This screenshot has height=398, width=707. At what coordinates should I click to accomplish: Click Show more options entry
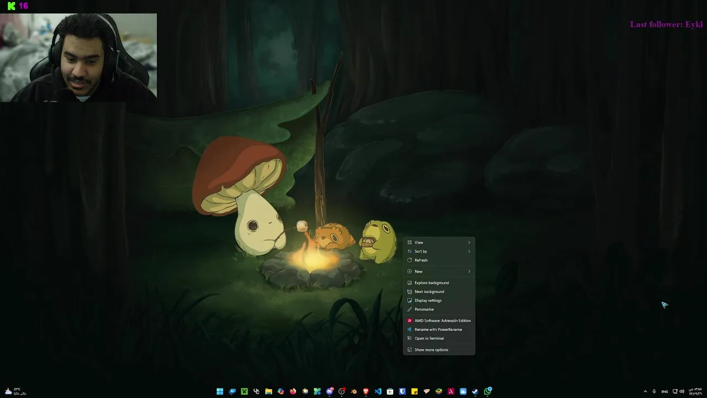pyautogui.click(x=439, y=349)
